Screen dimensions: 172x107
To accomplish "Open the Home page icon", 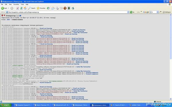I will 25,8.
